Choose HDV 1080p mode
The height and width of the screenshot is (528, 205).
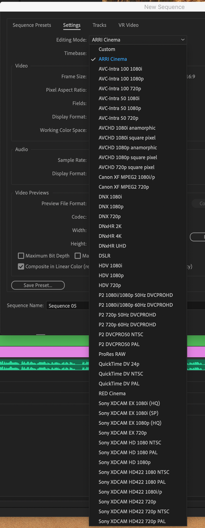click(138, 276)
